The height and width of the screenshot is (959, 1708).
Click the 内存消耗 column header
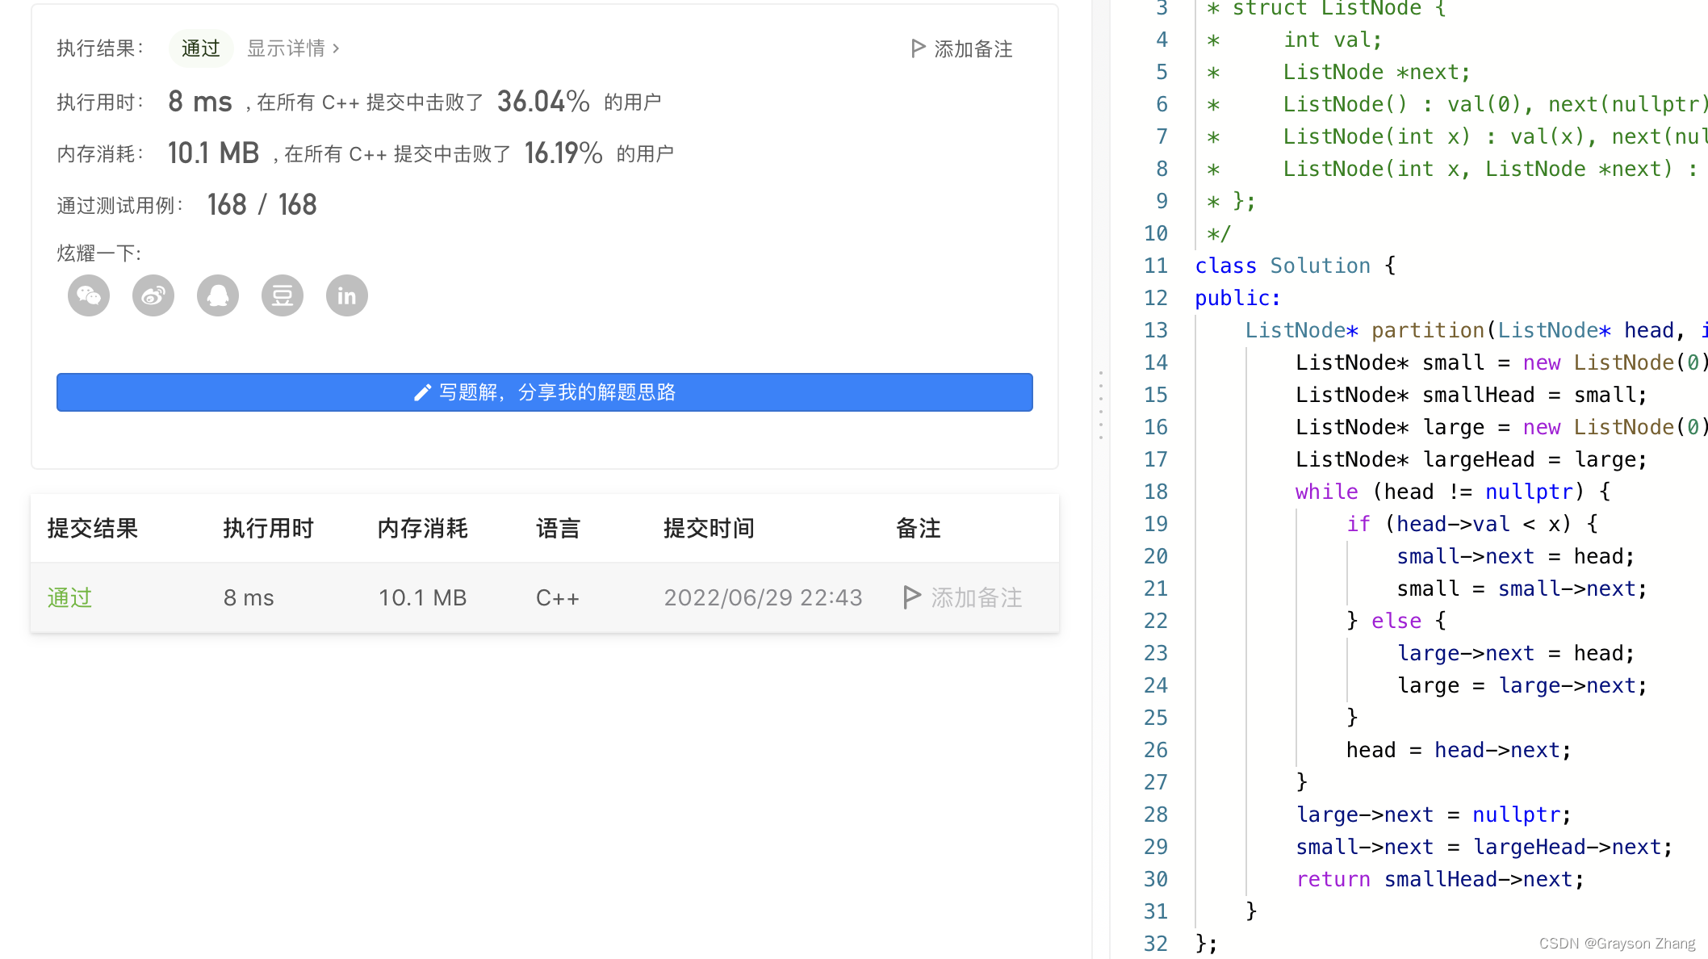point(423,528)
